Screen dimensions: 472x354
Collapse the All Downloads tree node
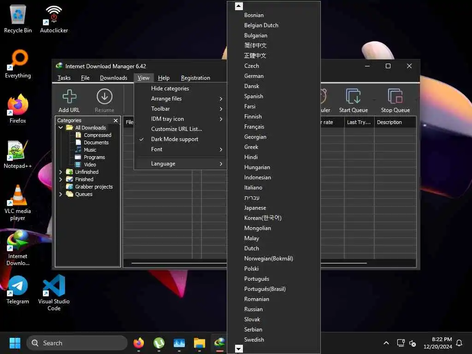click(x=60, y=128)
